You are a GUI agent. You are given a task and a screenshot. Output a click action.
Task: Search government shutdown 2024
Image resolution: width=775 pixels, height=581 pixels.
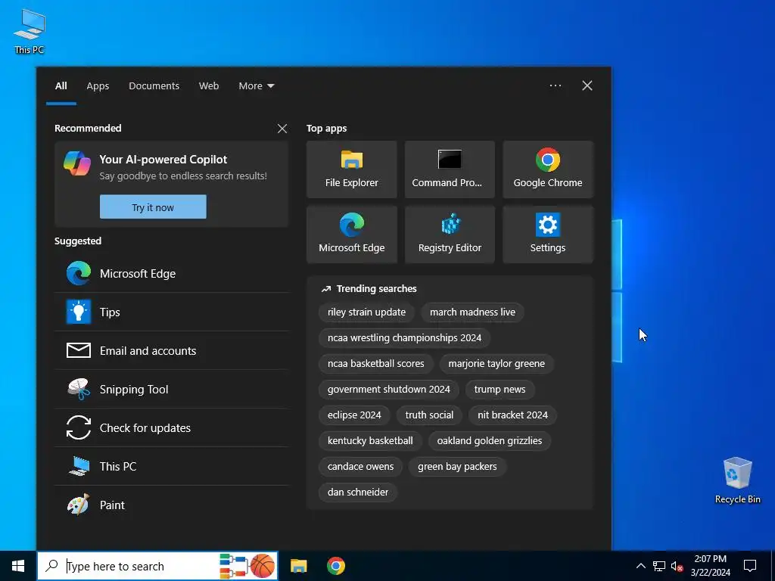(388, 390)
